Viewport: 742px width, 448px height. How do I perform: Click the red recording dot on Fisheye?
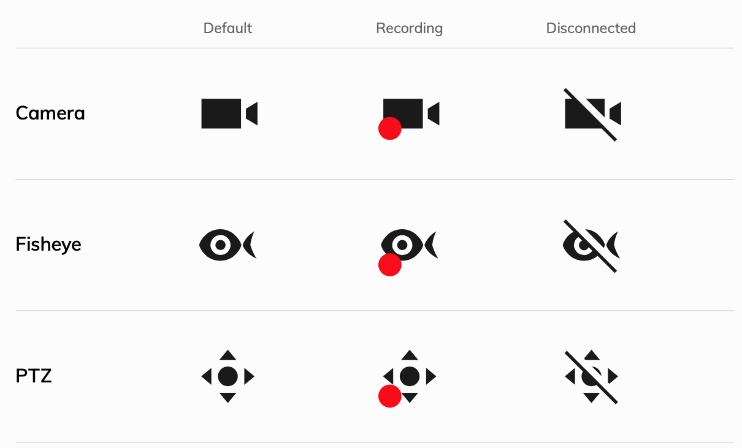click(x=390, y=265)
